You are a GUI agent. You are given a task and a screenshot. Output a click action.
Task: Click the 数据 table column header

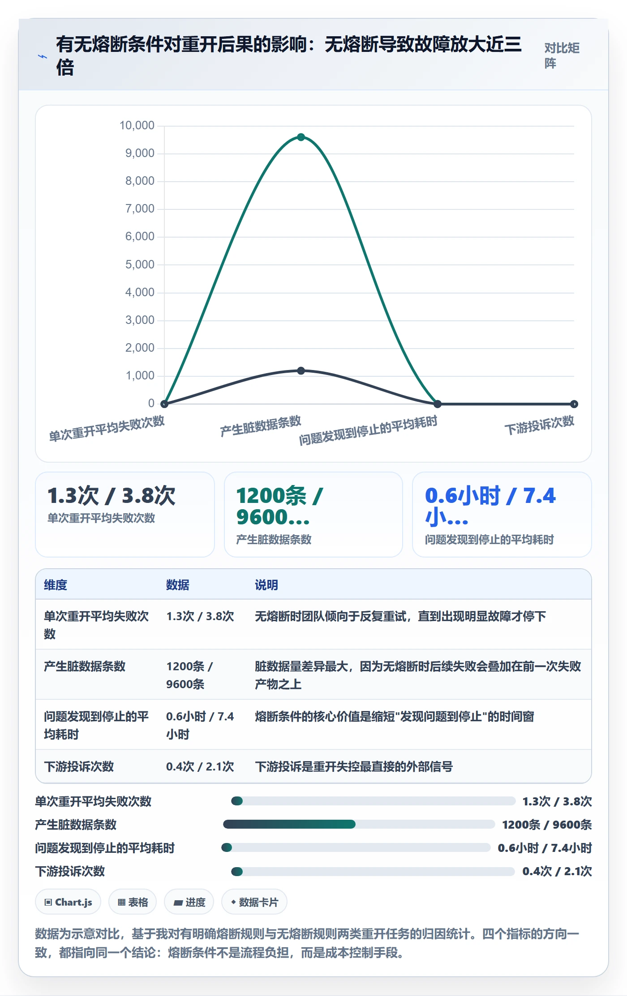point(178,585)
